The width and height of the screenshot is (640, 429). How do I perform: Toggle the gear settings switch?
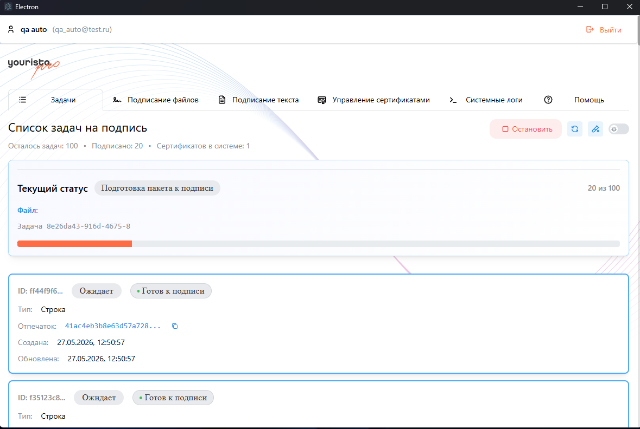619,129
